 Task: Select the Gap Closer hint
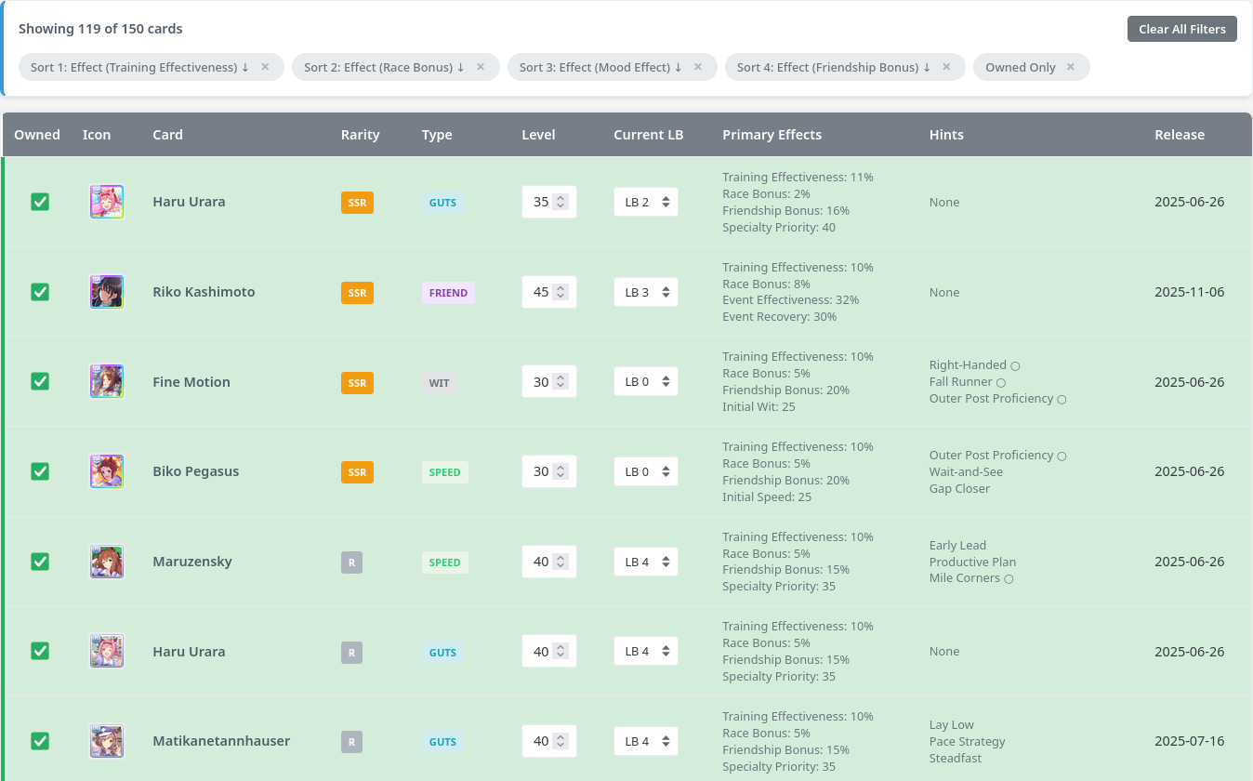click(x=959, y=488)
